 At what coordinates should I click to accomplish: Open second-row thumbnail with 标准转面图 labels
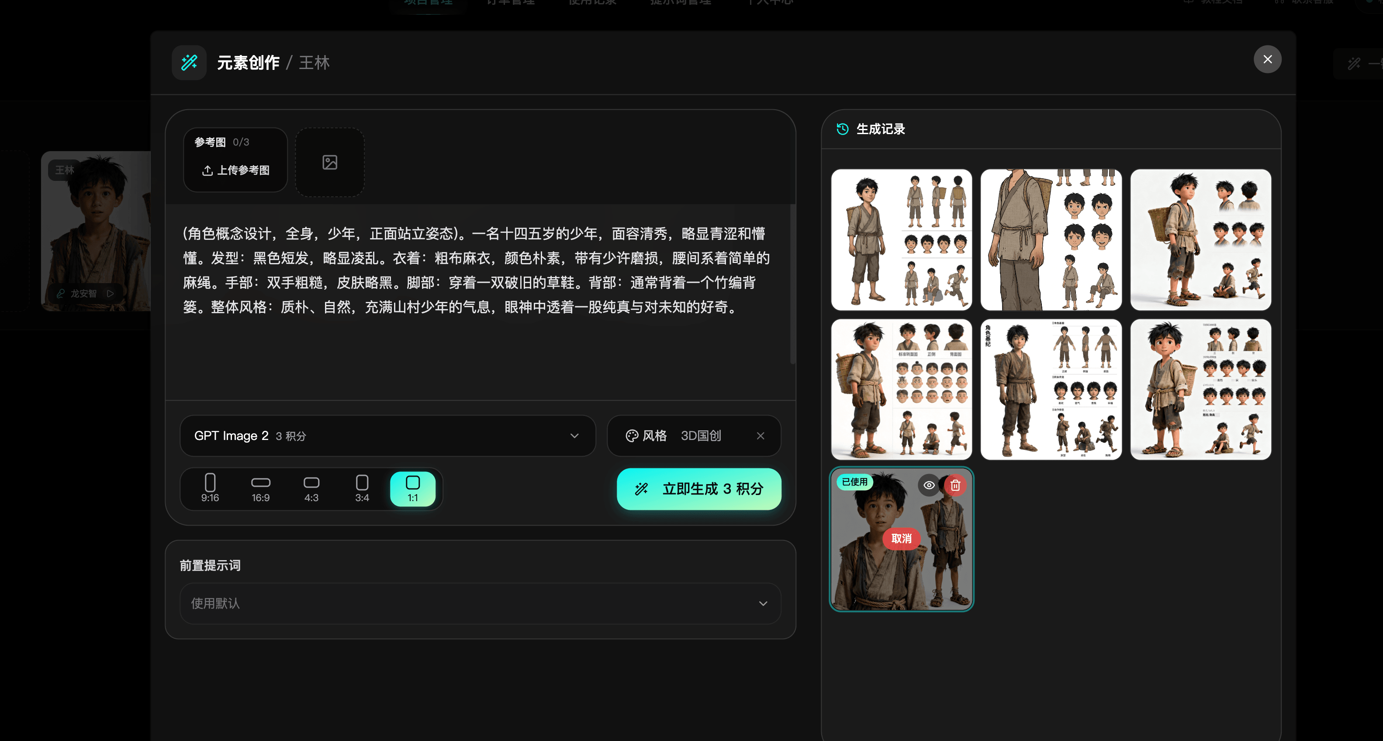click(902, 389)
